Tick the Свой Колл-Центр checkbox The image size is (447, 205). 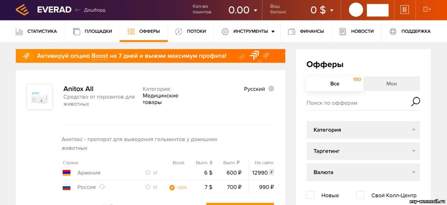(360, 195)
